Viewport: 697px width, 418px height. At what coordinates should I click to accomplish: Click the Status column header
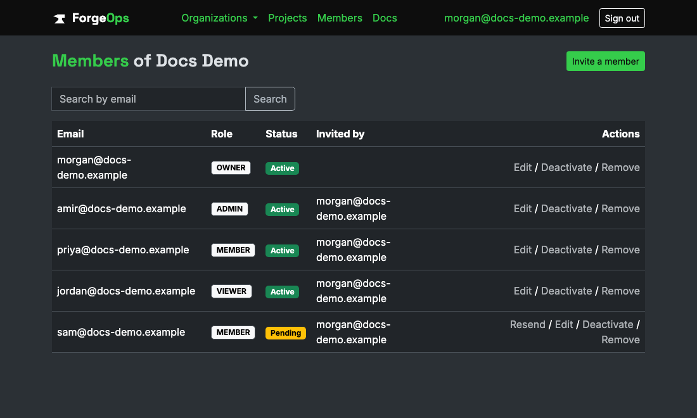pos(281,134)
